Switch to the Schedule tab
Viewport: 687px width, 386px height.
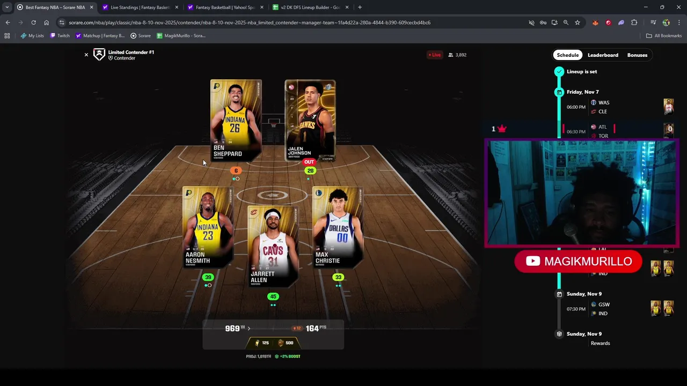pos(568,55)
